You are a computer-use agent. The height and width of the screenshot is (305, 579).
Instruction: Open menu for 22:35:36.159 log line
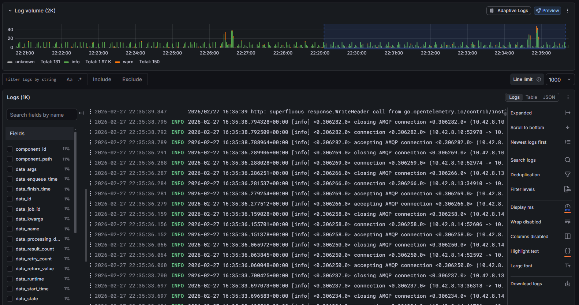tap(90, 214)
